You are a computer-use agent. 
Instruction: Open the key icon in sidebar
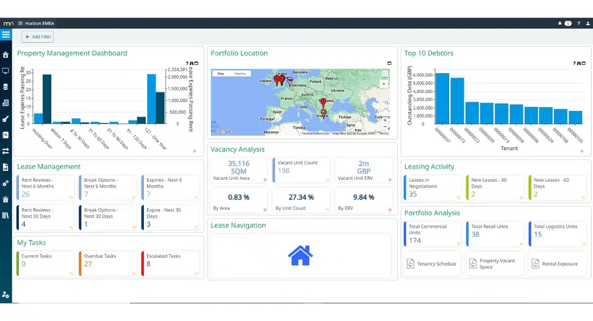(6, 119)
